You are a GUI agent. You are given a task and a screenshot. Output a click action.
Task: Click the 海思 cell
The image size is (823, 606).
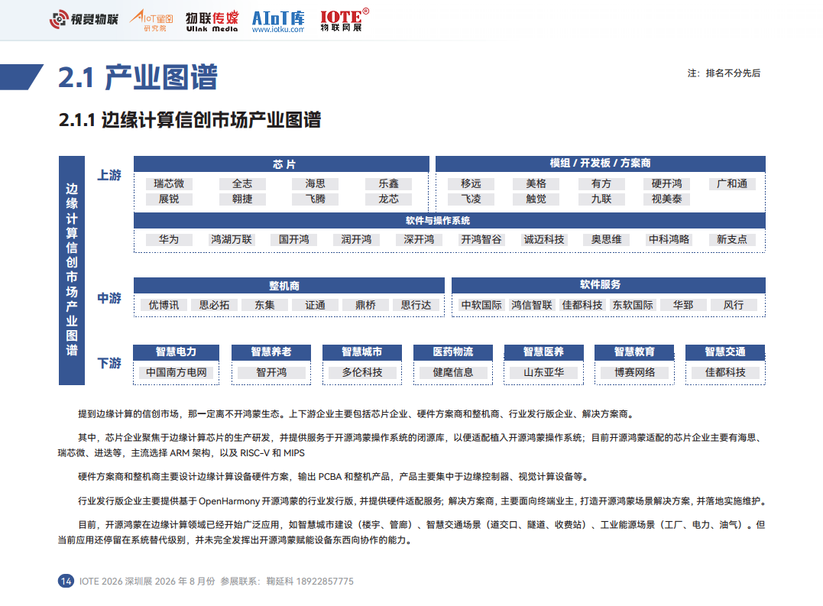pyautogui.click(x=316, y=183)
